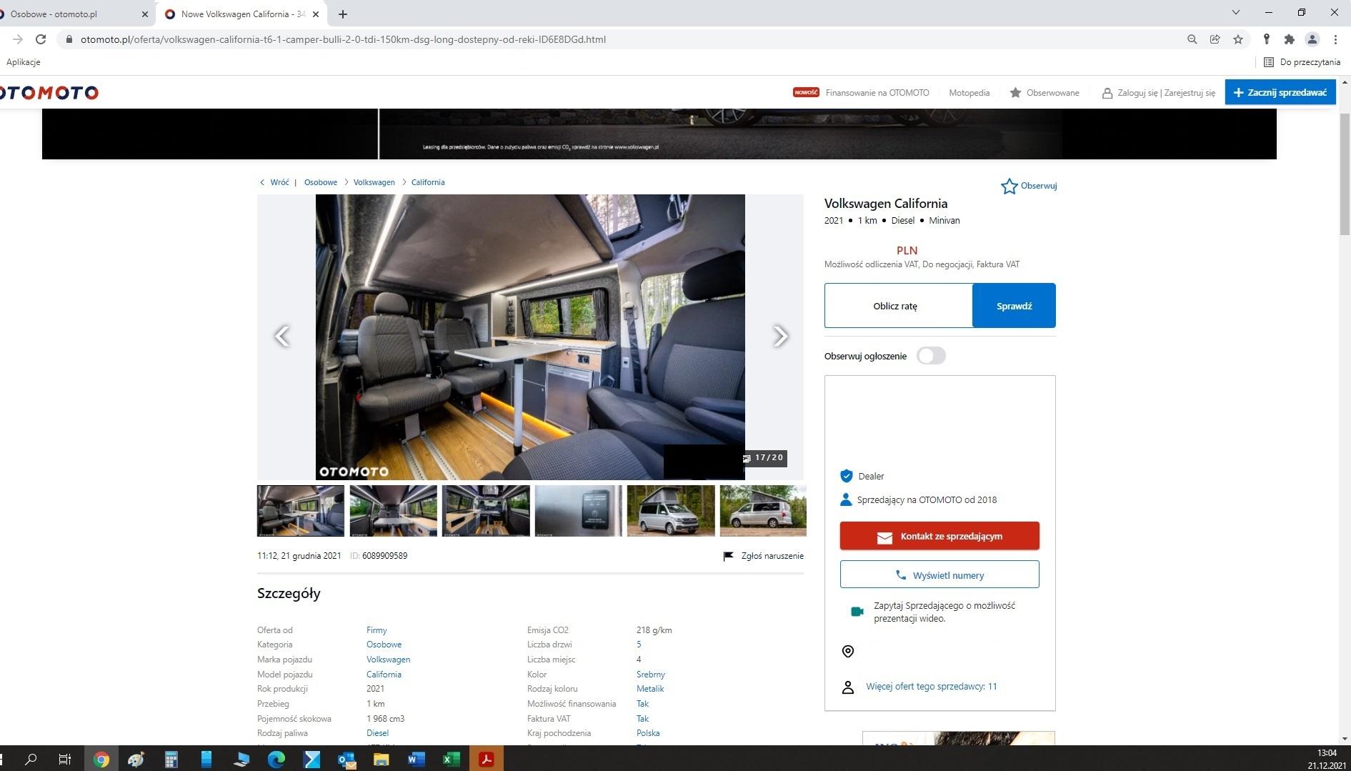Image resolution: width=1351 pixels, height=771 pixels.
Task: Go to Osobowe breadcrumb
Action: [321, 182]
